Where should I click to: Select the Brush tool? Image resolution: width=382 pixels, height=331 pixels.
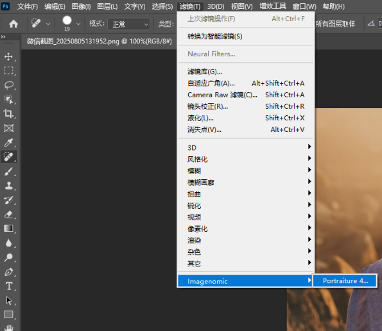(x=8, y=172)
